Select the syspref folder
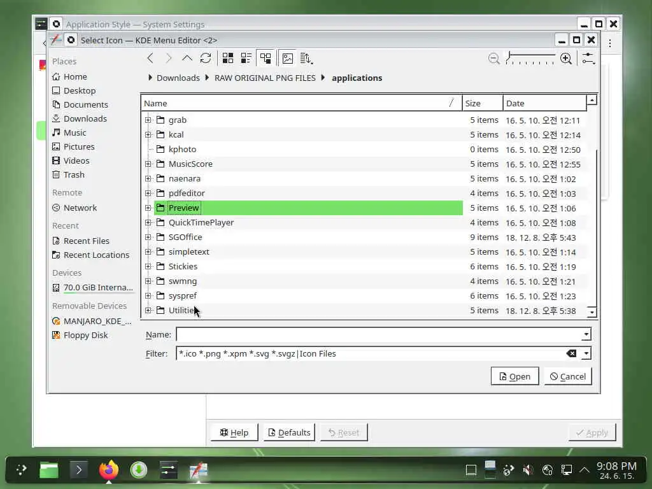The height and width of the screenshot is (489, 652). click(182, 296)
